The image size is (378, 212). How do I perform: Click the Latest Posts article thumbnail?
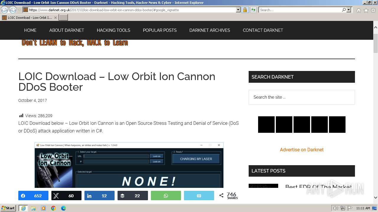tap(263, 186)
